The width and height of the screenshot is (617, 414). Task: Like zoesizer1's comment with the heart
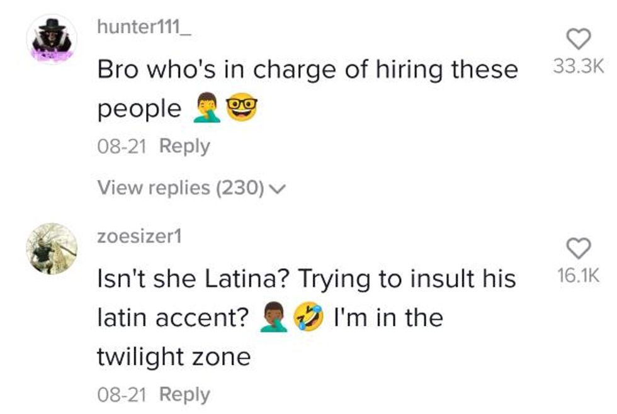pos(579,249)
